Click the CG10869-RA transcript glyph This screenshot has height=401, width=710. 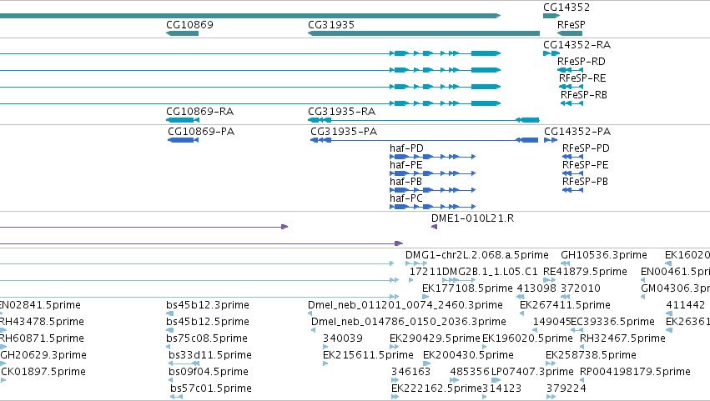coord(183,120)
